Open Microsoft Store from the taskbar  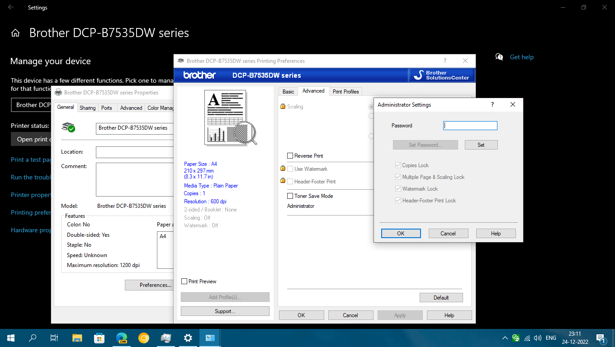[99, 338]
